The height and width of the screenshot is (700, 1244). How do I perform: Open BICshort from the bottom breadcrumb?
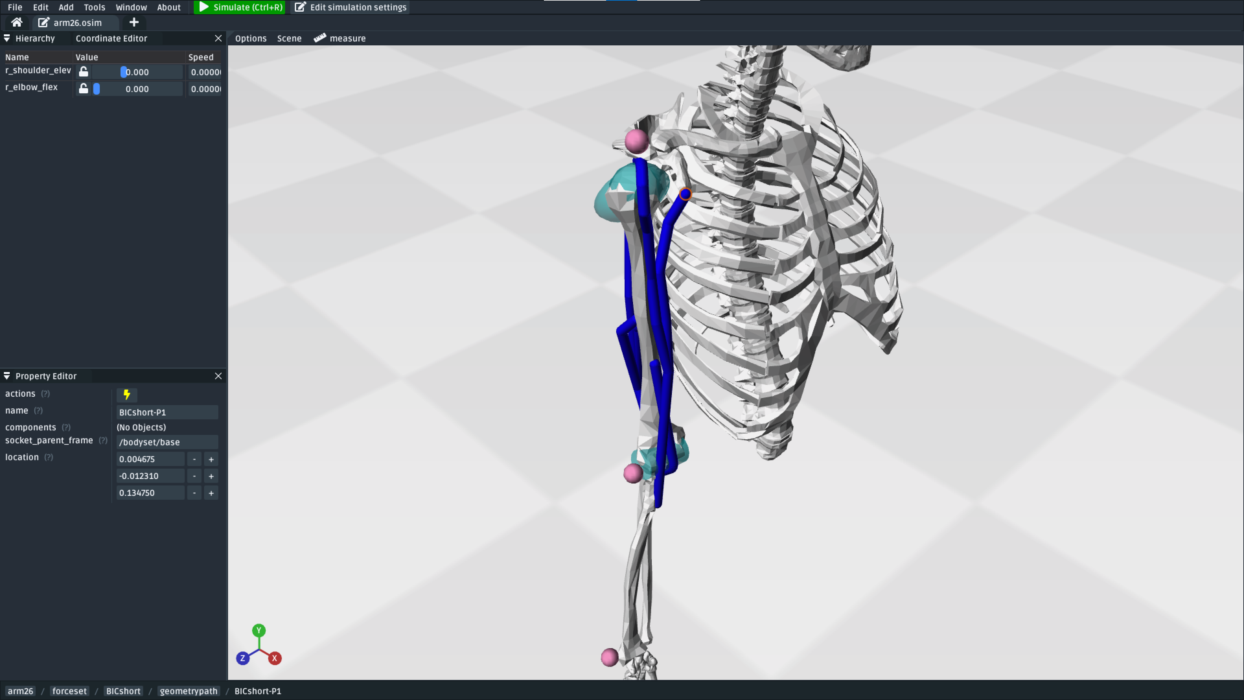click(x=123, y=691)
